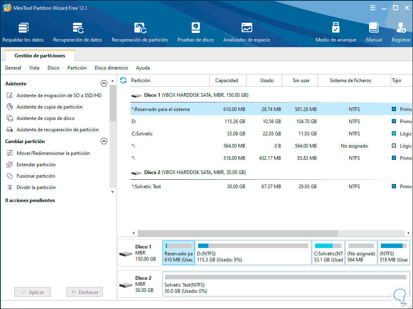Screen dimensions: 413x309
Task: Open Recuperación de partición wizard
Action: pos(140,33)
